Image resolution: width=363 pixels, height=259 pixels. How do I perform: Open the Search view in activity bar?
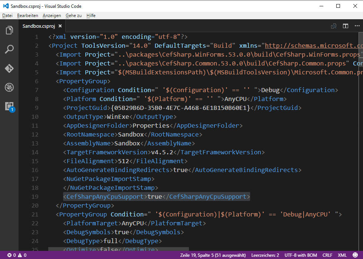(9, 49)
